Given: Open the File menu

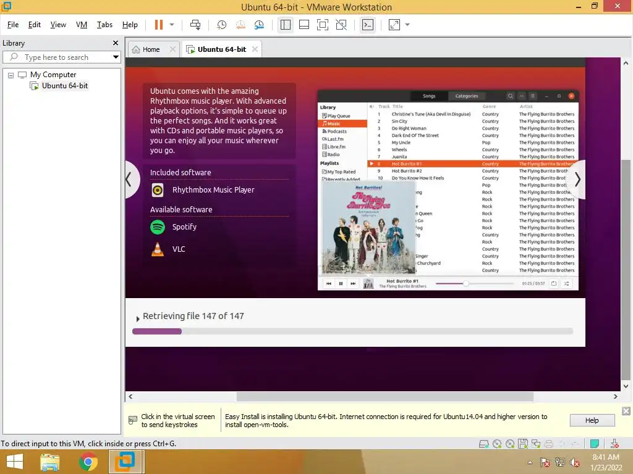Looking at the screenshot, I should [x=13, y=25].
